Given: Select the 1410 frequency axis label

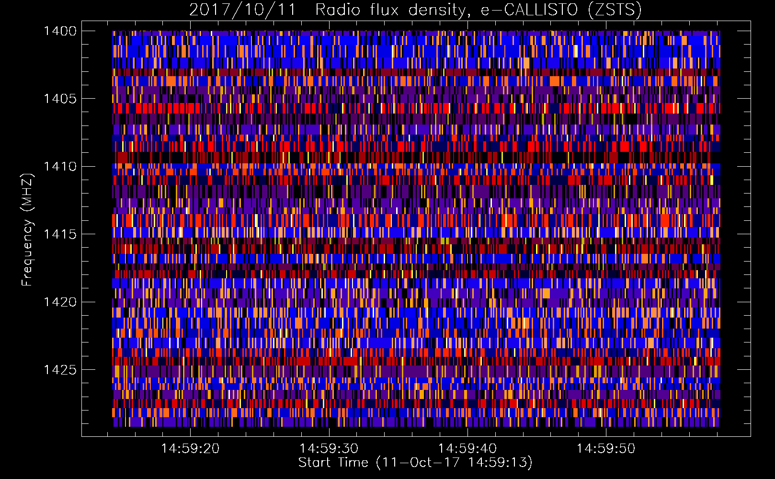Looking at the screenshot, I should (x=60, y=167).
